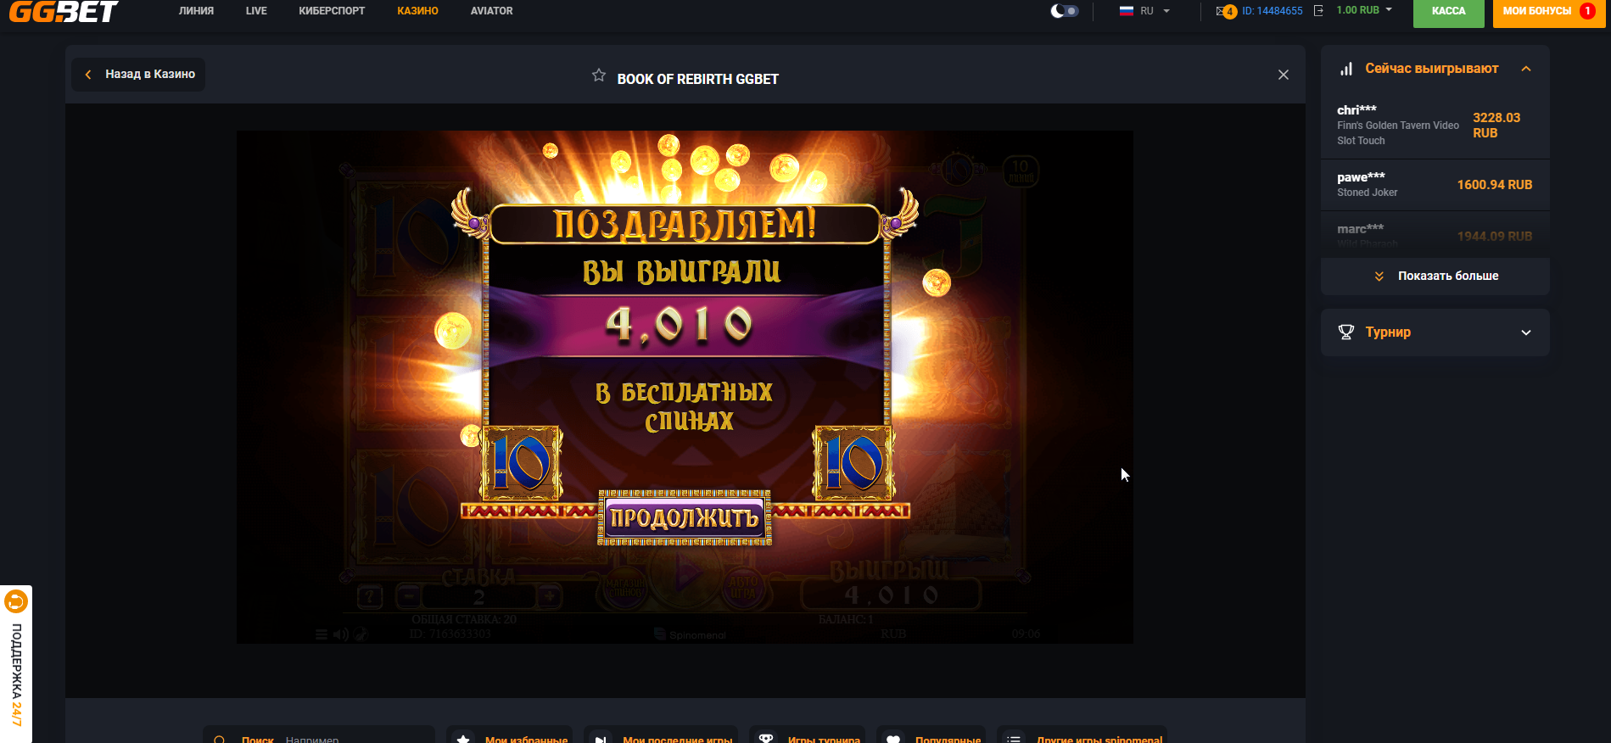Open the ПОДДЕРЖКА 24/7 support chat
Image resolution: width=1611 pixels, height=743 pixels.
[x=16, y=664]
